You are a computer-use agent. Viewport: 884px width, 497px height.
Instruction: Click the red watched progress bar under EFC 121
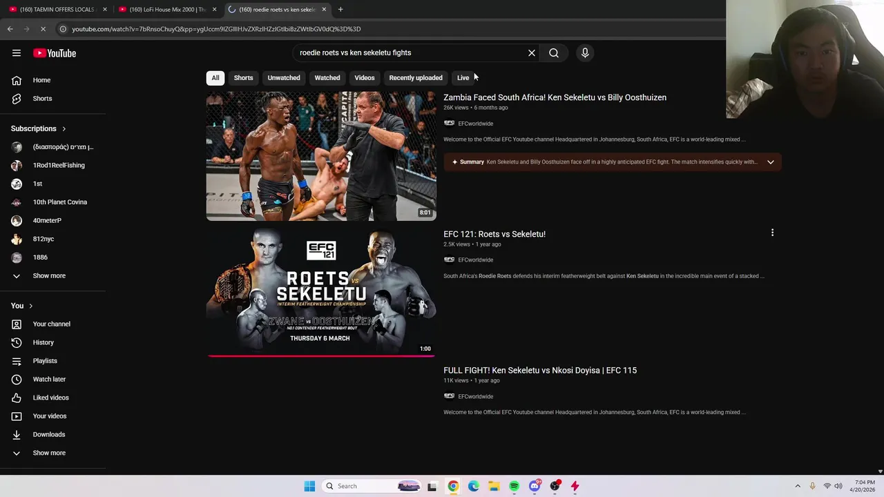[x=321, y=356]
